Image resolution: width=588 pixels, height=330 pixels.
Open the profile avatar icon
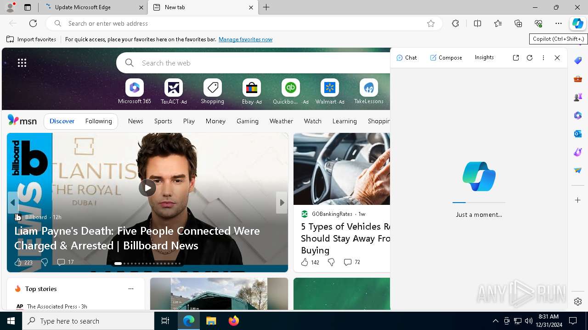[10, 7]
